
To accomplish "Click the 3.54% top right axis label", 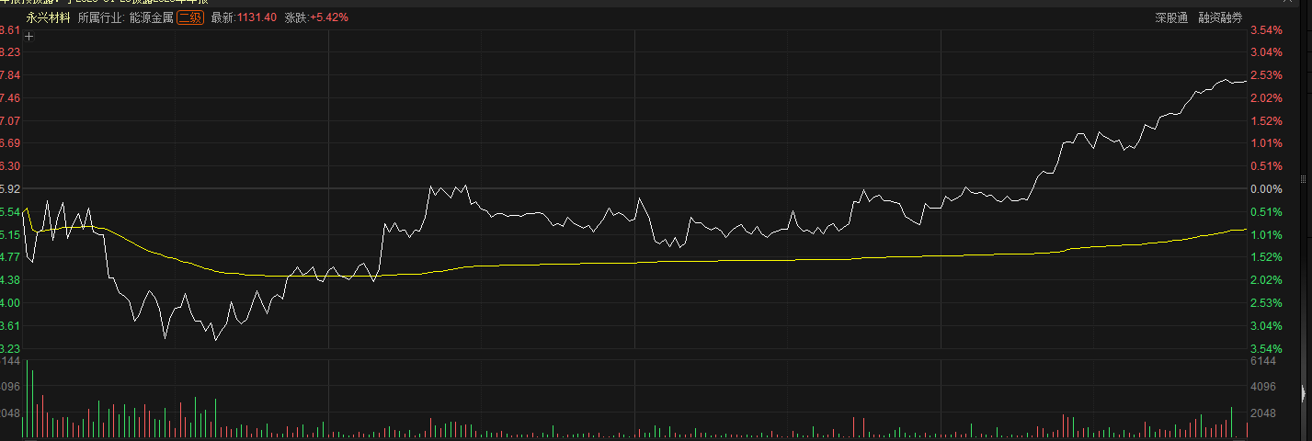I will point(1266,30).
